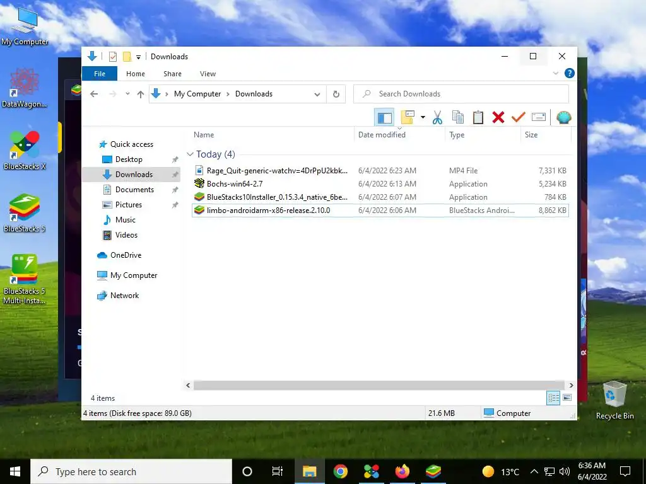Viewport: 646px width, 484px height.
Task: Open the BlueStacks X desktop shortcut
Action: tap(25, 150)
